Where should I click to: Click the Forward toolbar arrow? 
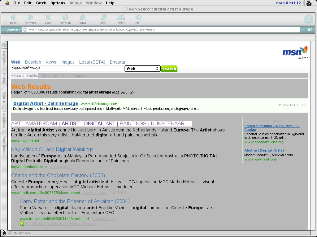click(31, 18)
